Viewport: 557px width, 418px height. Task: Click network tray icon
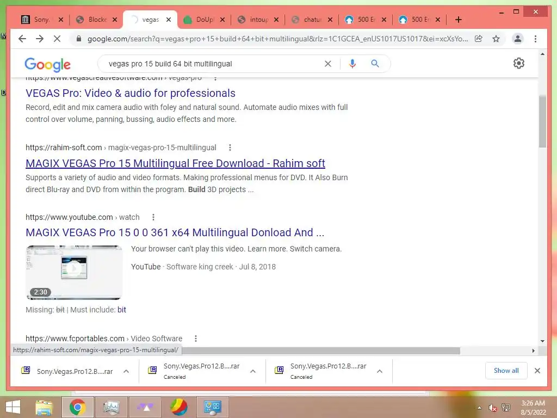tap(506, 407)
